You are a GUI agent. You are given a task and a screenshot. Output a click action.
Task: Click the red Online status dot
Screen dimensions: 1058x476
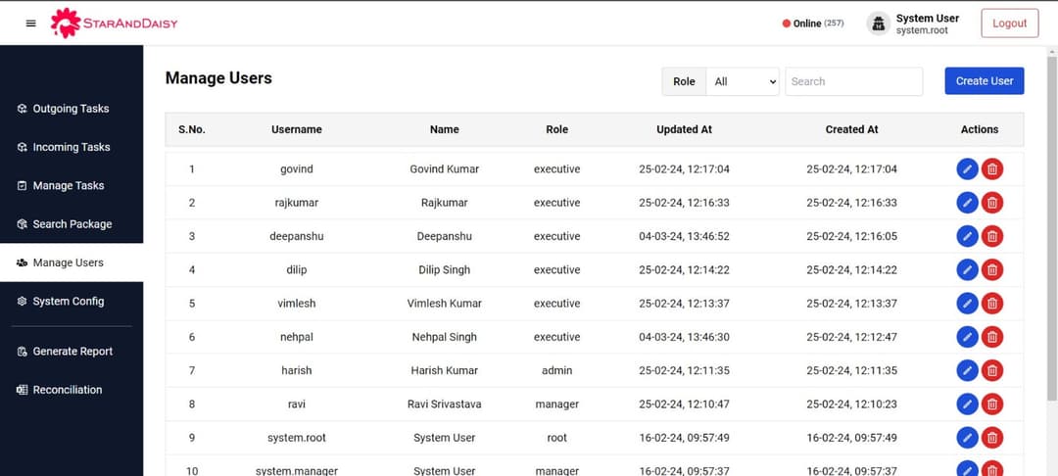tap(786, 24)
